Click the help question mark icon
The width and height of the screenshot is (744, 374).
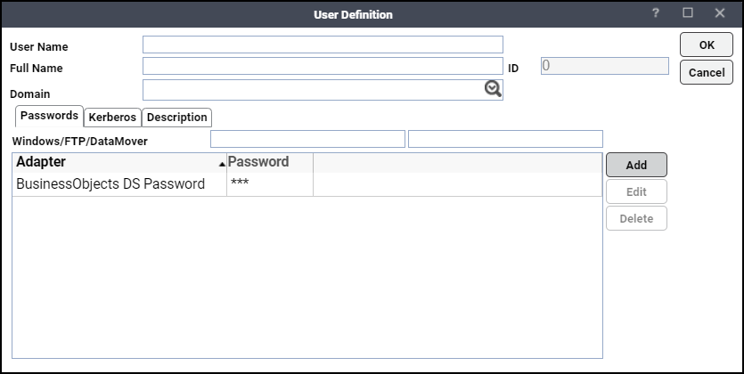coord(655,13)
